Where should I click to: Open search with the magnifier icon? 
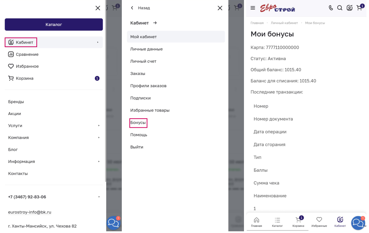point(340,8)
